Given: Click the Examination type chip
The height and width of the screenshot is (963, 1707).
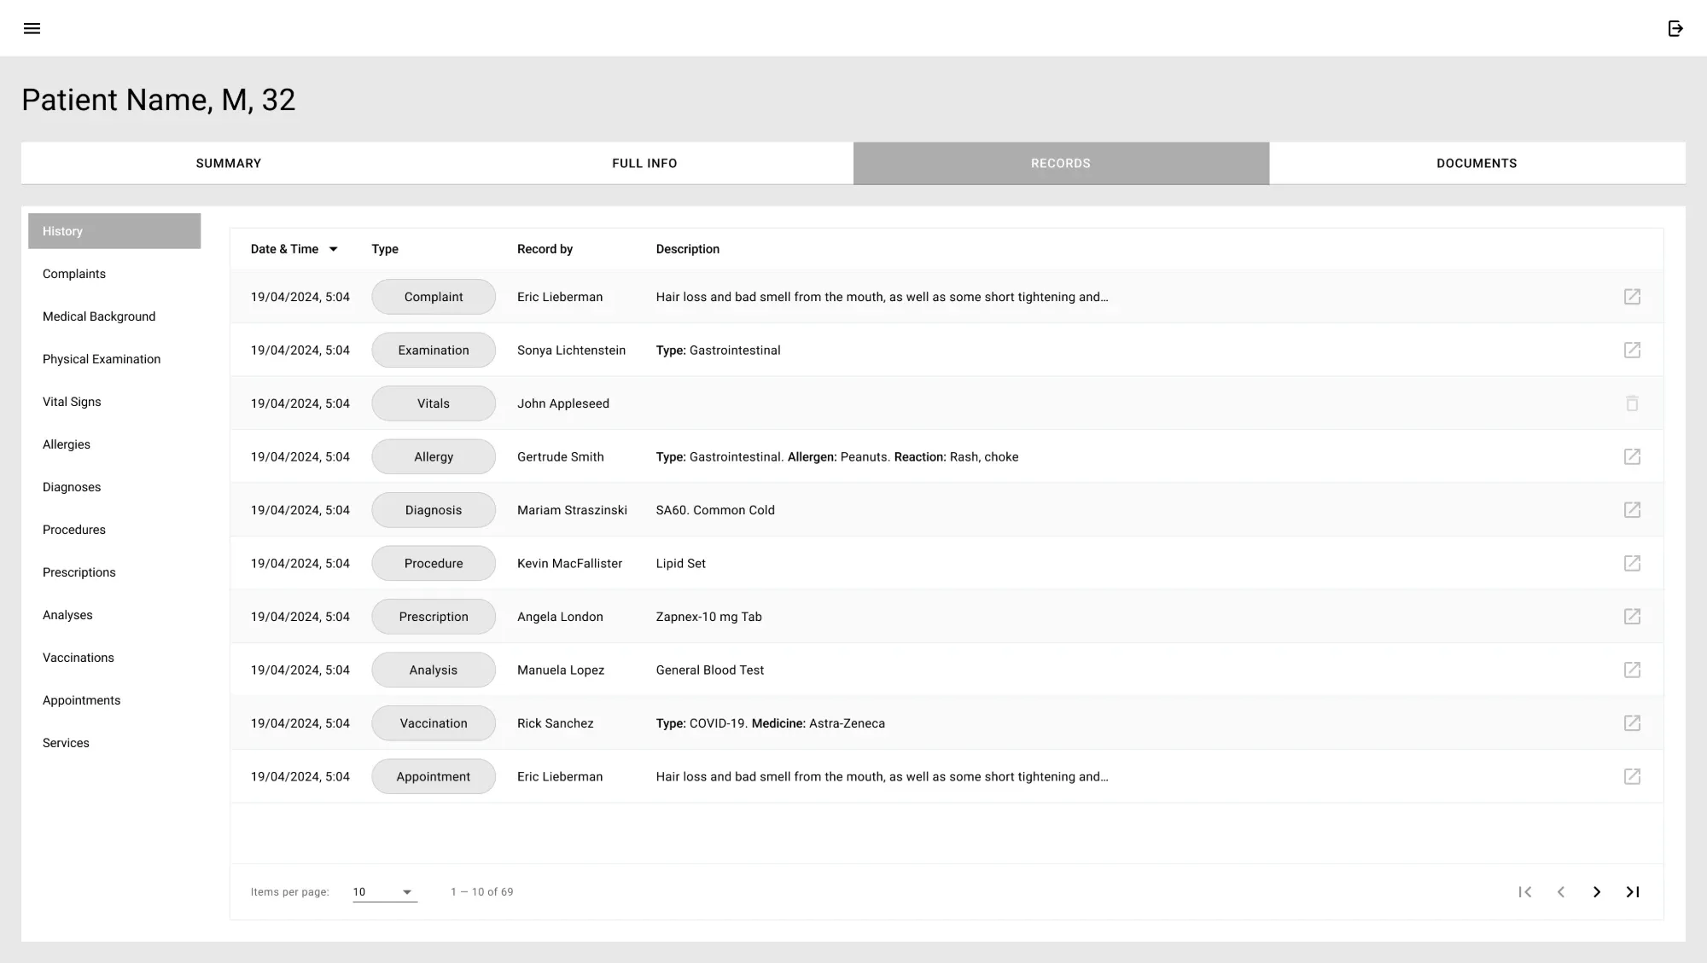Looking at the screenshot, I should pyautogui.click(x=434, y=350).
